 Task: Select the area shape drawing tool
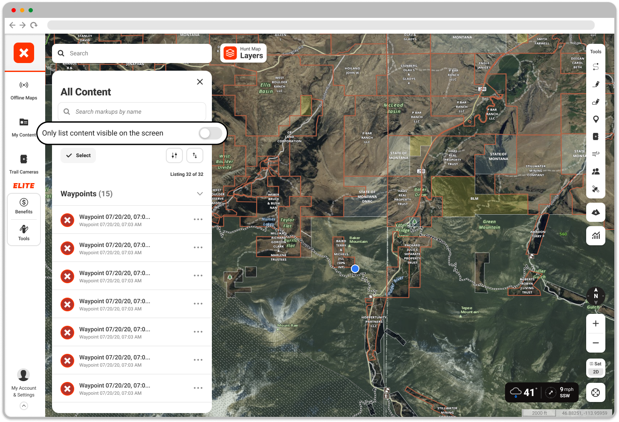pos(596,102)
